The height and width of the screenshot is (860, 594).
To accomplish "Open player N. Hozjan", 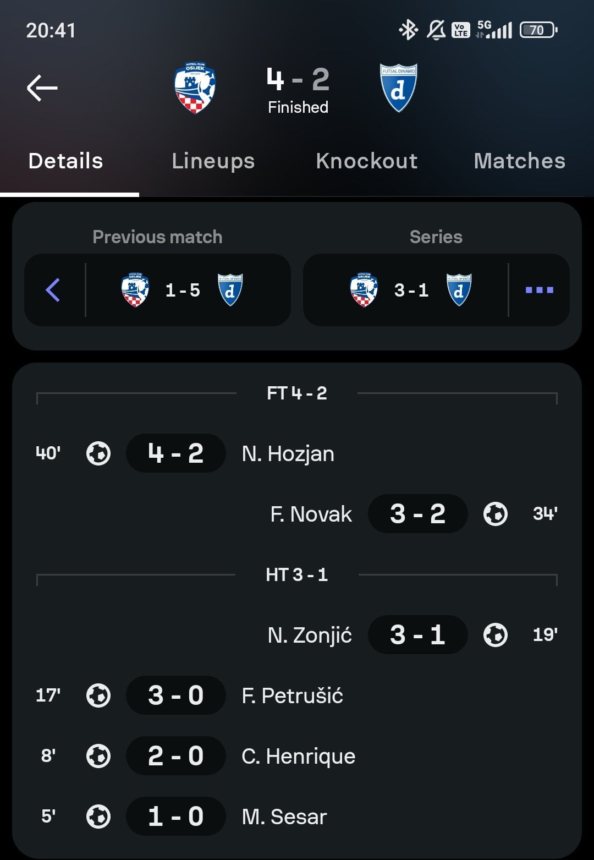I will point(288,454).
